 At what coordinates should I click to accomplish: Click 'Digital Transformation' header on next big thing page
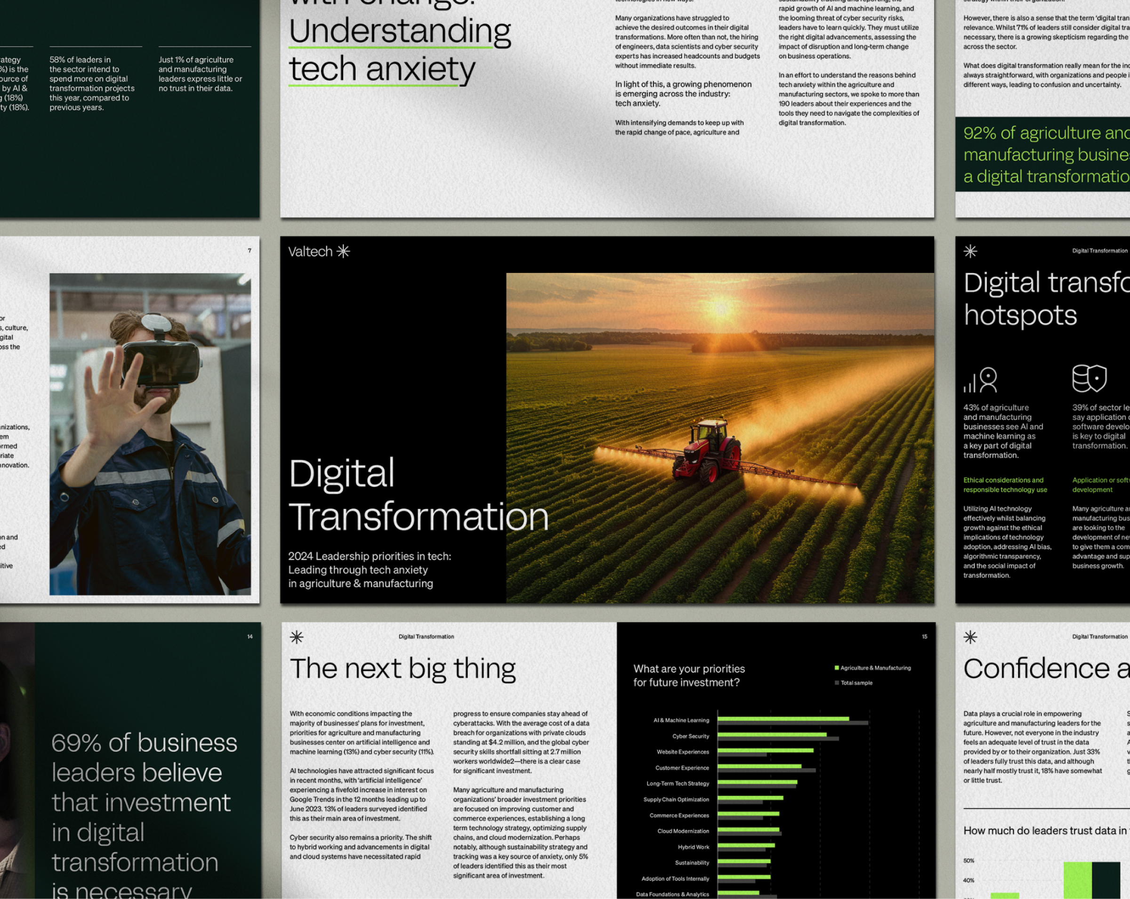click(x=426, y=636)
